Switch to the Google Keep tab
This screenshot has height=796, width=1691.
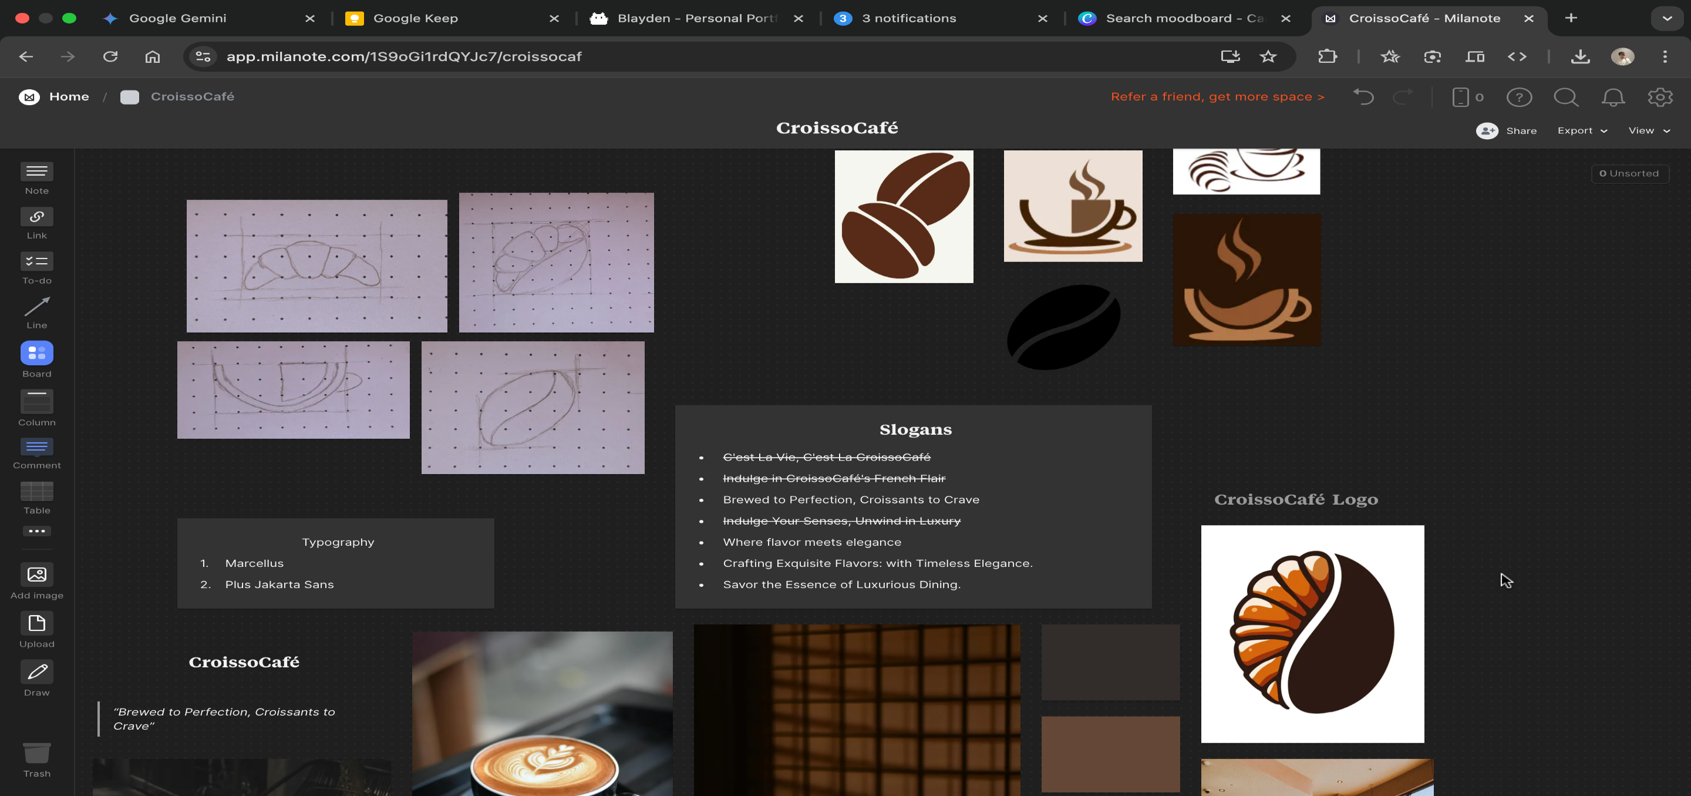click(415, 18)
